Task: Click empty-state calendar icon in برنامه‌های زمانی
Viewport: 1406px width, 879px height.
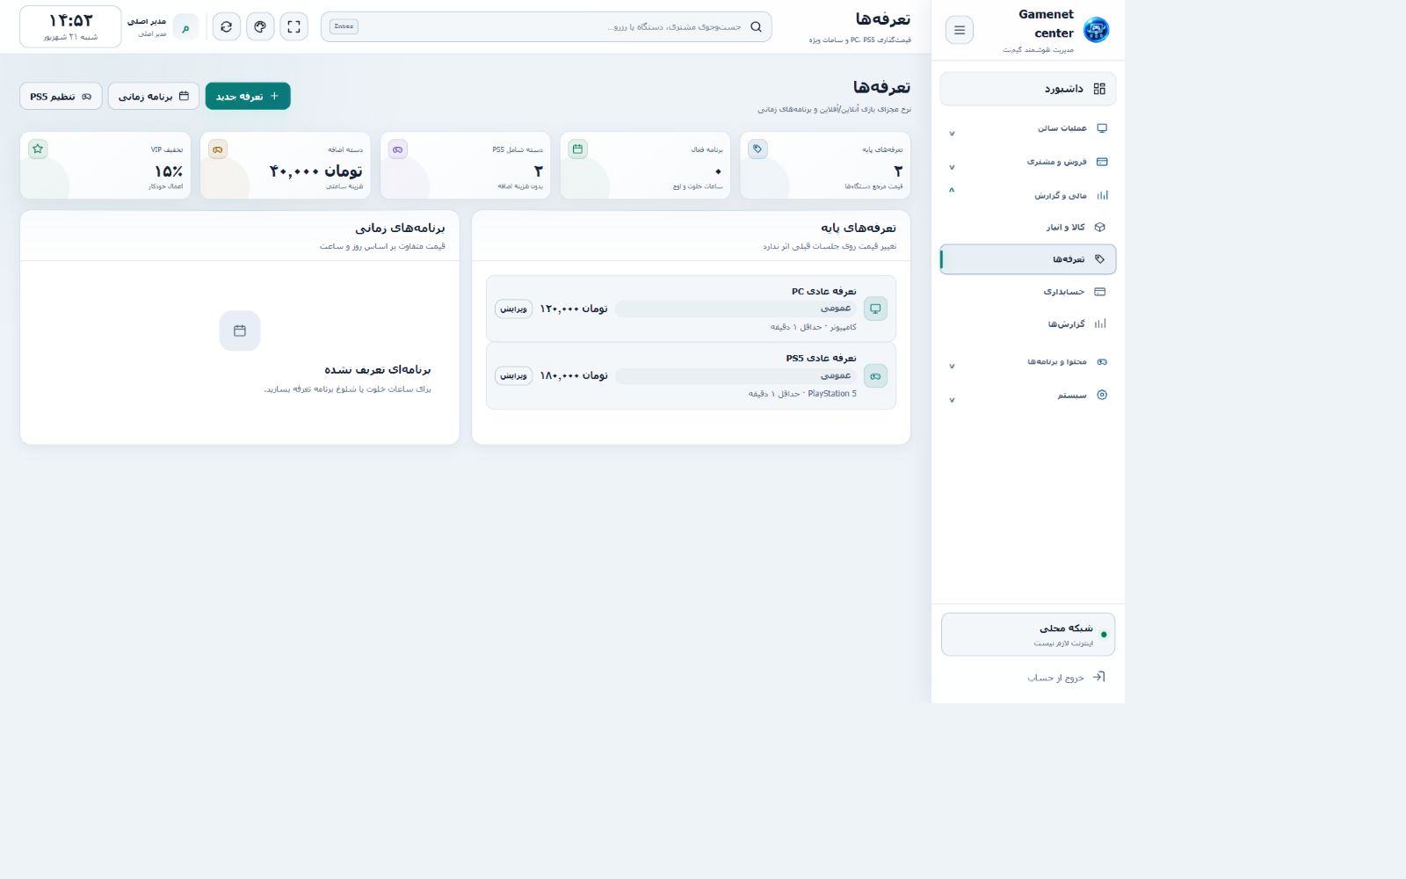Action: tap(240, 331)
